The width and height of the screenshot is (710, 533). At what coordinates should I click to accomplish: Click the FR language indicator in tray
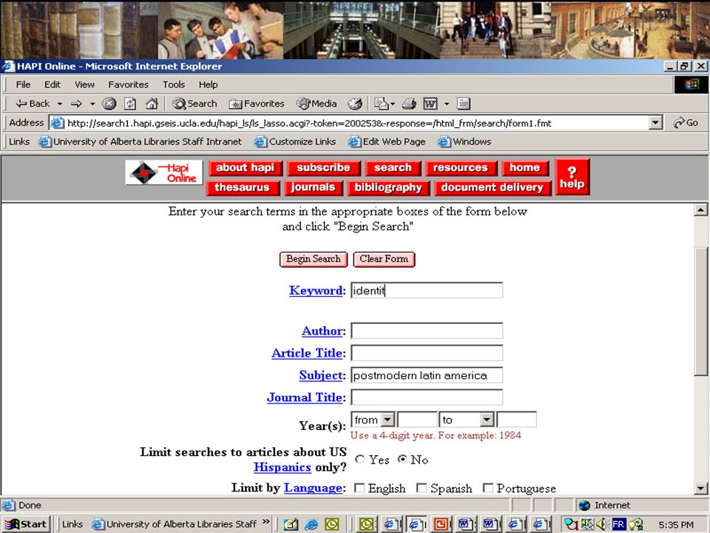(618, 524)
